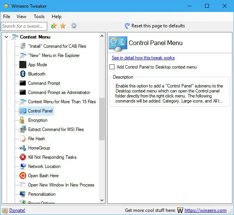Select the Encryption tree item
Image resolution: width=234 pixels, height=215 pixels.
coord(38,120)
